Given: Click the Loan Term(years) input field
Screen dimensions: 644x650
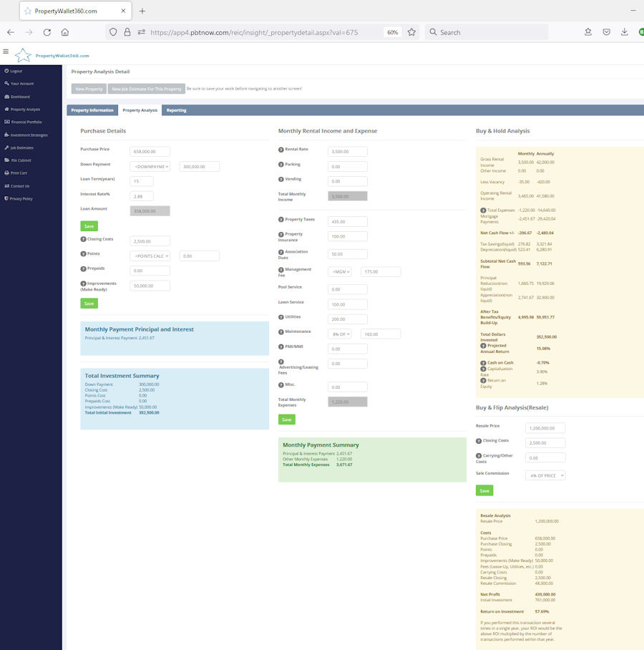Looking at the screenshot, I should (x=142, y=182).
